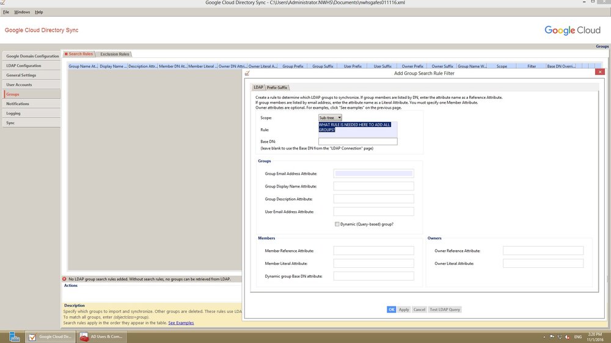Viewport: 611px width, 343px height.
Task: Click the Base DN input field
Action: 357,142
